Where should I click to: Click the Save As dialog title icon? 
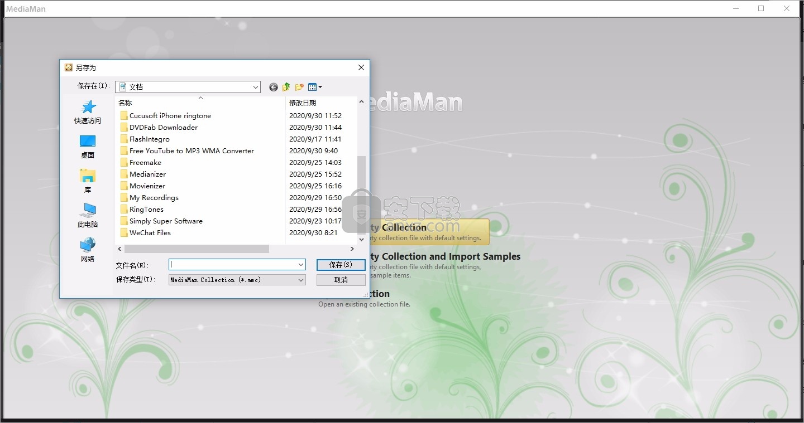point(69,67)
